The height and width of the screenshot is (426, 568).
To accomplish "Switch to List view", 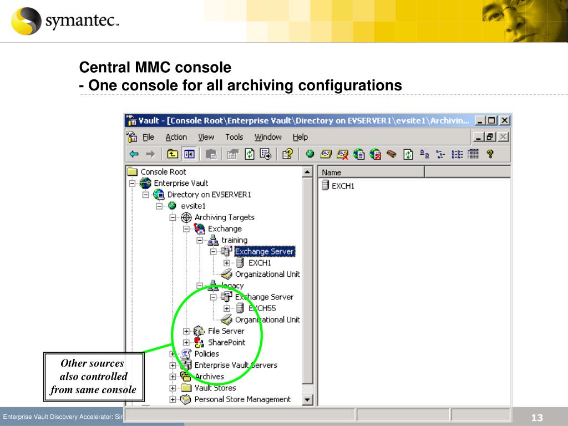I will coord(457,155).
